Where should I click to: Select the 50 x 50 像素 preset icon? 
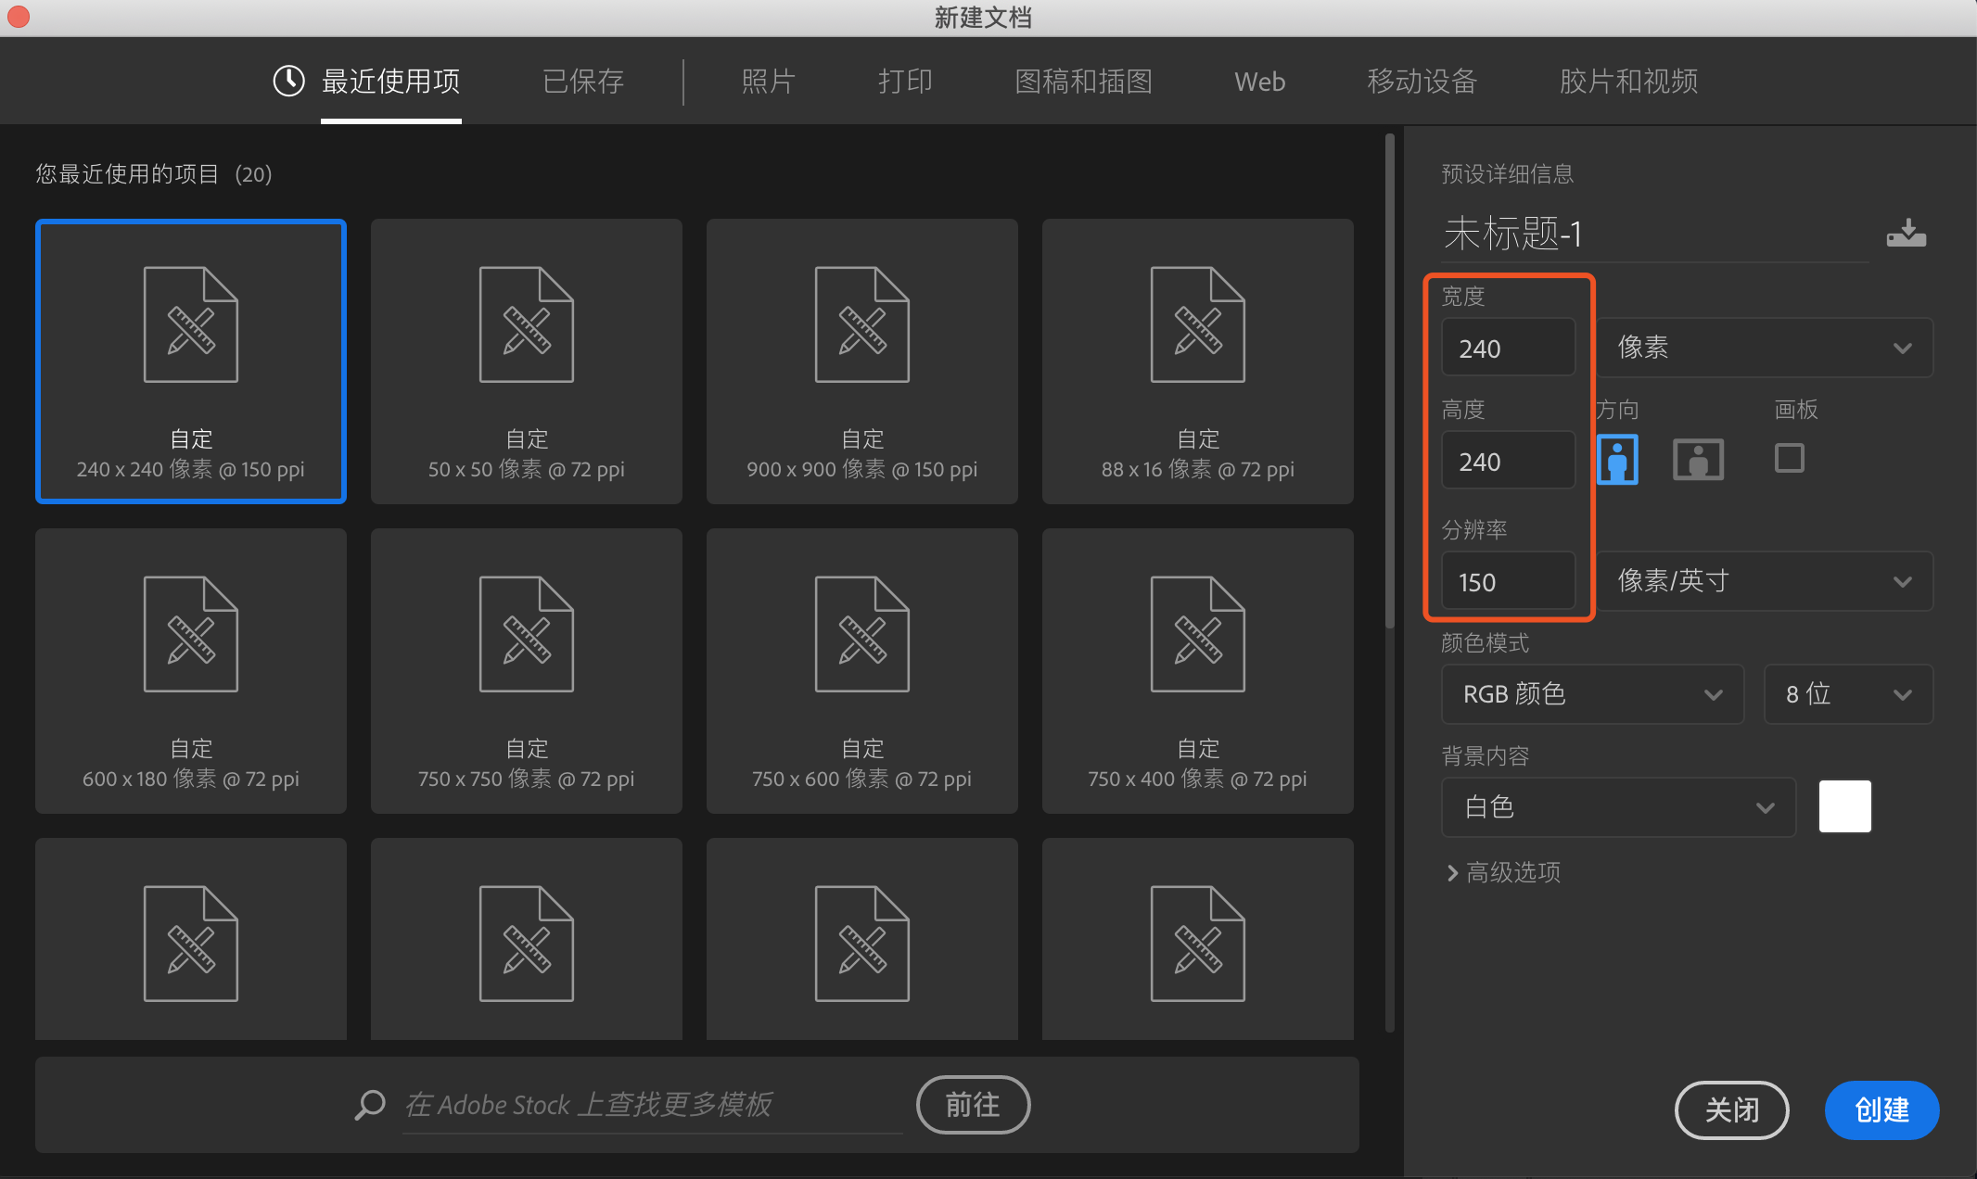click(x=526, y=325)
